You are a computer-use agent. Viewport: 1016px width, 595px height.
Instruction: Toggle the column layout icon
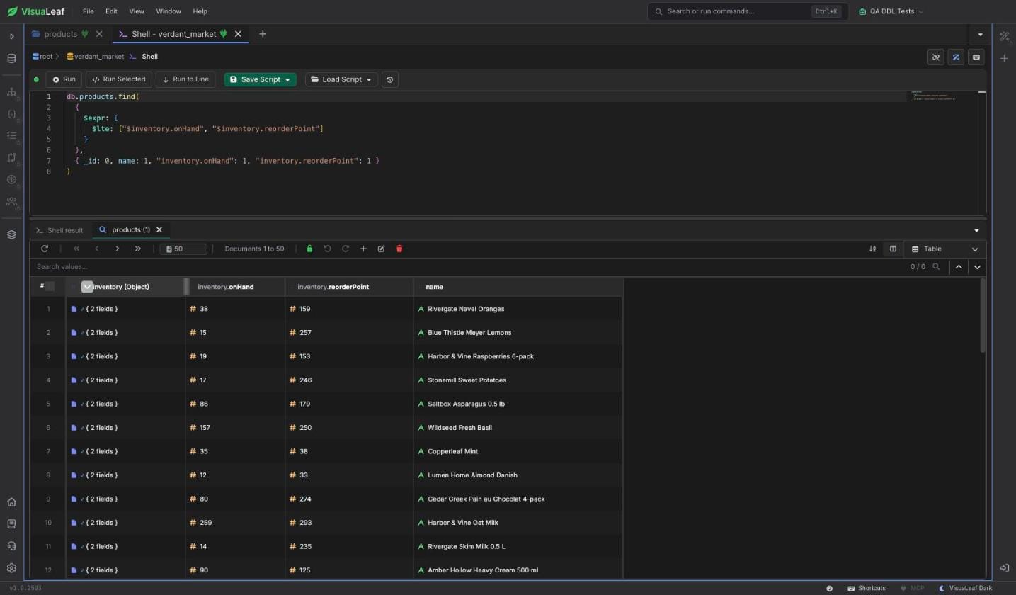point(893,249)
